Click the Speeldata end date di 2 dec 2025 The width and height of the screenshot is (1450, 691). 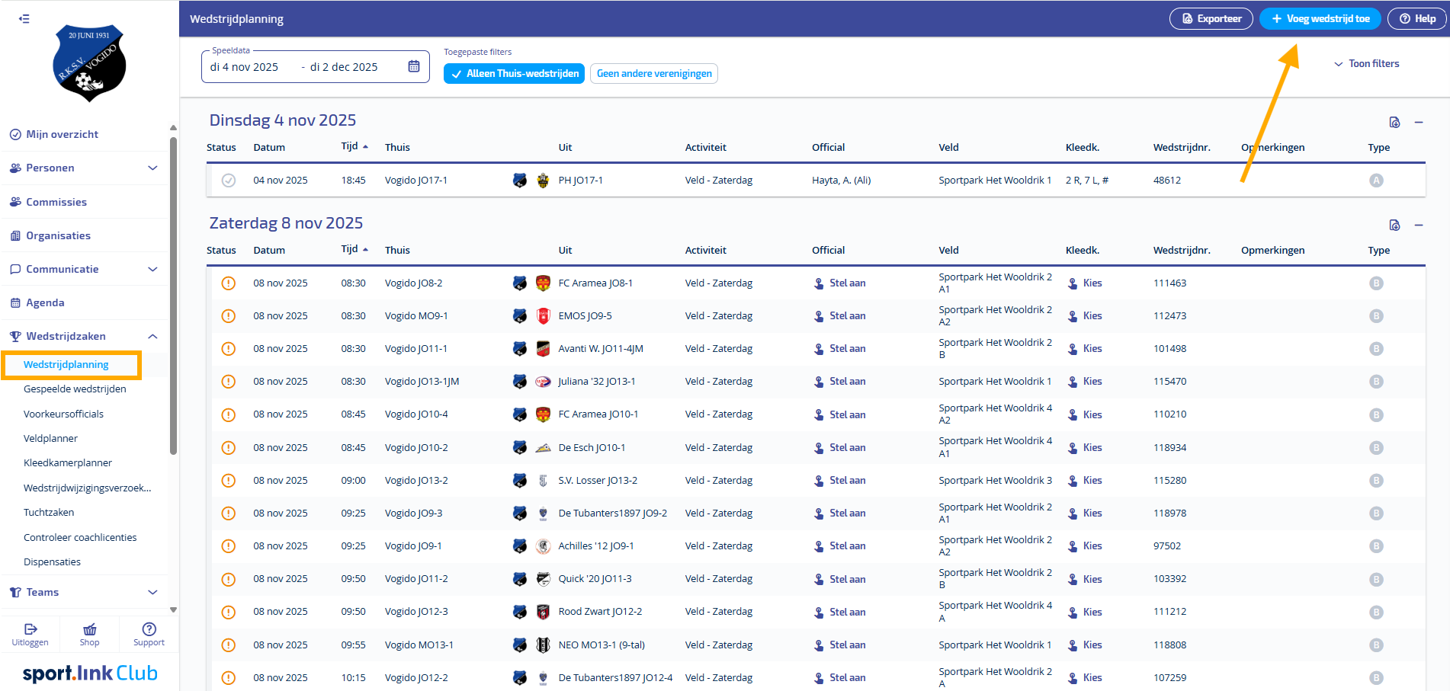tap(344, 67)
